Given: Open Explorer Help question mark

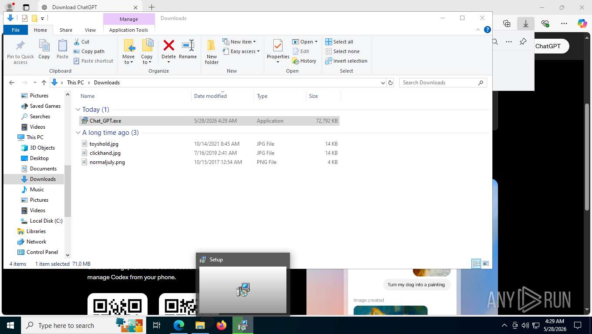Looking at the screenshot, I should 488,30.
